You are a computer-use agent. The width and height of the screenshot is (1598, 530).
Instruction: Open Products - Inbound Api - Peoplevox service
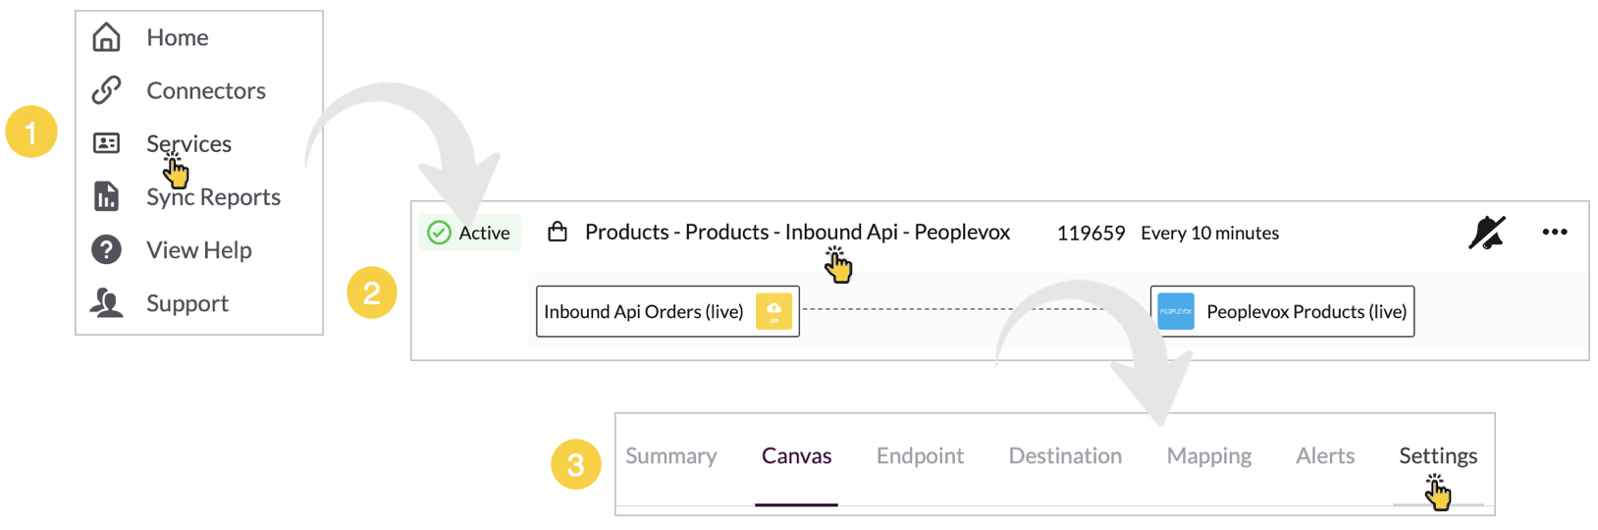(x=797, y=232)
